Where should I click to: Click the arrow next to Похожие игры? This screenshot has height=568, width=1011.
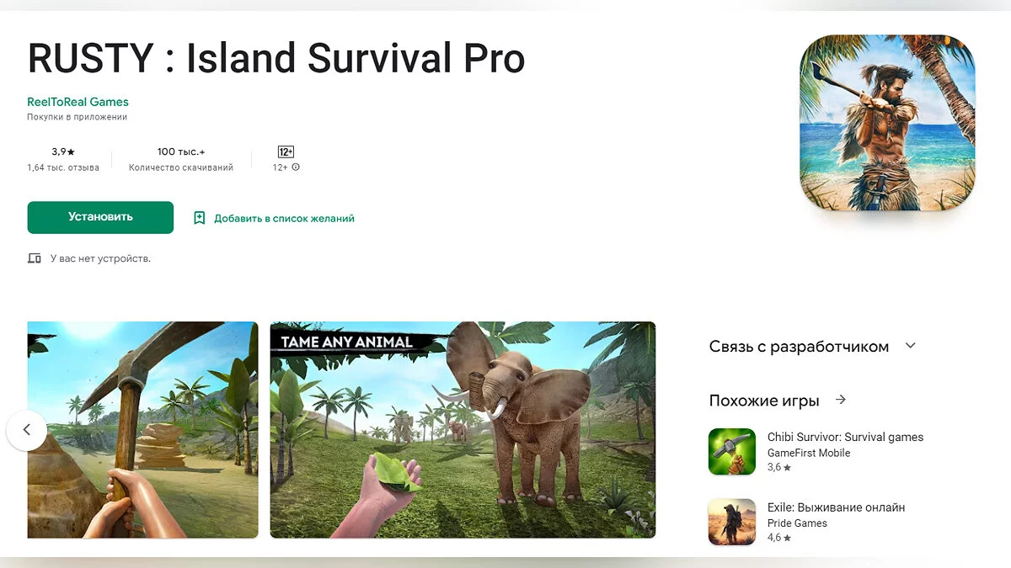[840, 400]
